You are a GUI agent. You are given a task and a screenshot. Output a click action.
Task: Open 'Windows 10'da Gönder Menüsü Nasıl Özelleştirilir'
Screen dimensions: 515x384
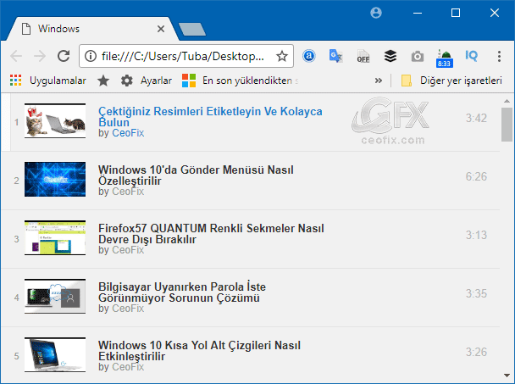196,175
